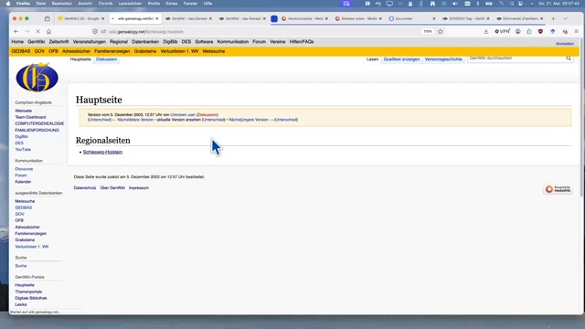585x329 pixels.
Task: Open the Versionsgeschichte tab
Action: [443, 59]
